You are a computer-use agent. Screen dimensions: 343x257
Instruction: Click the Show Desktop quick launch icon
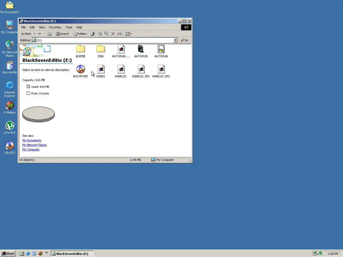[22, 254]
